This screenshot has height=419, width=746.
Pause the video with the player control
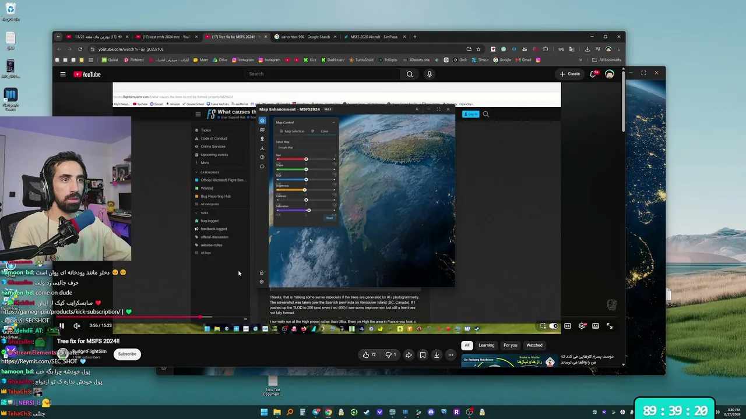click(62, 326)
